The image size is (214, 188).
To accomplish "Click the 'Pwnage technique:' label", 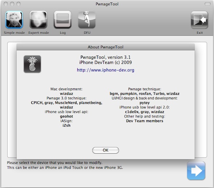I will (x=144, y=89).
